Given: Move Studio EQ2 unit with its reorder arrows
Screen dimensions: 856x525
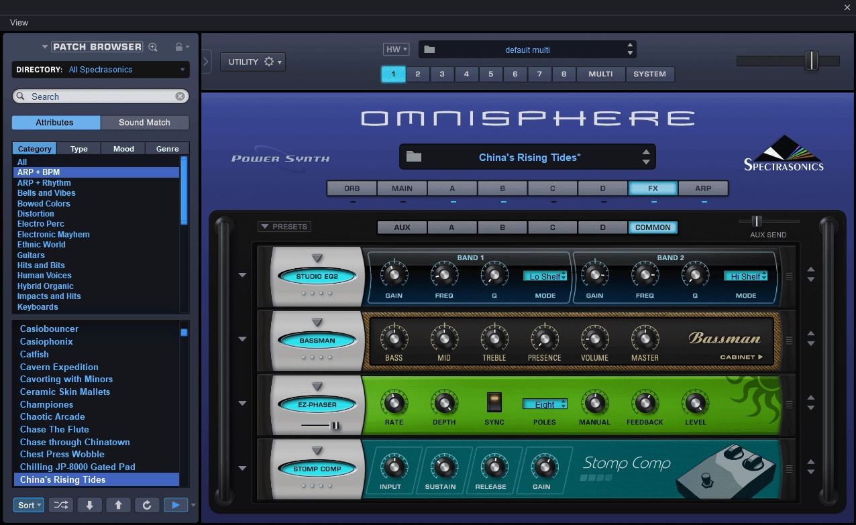Looking at the screenshot, I should [811, 274].
